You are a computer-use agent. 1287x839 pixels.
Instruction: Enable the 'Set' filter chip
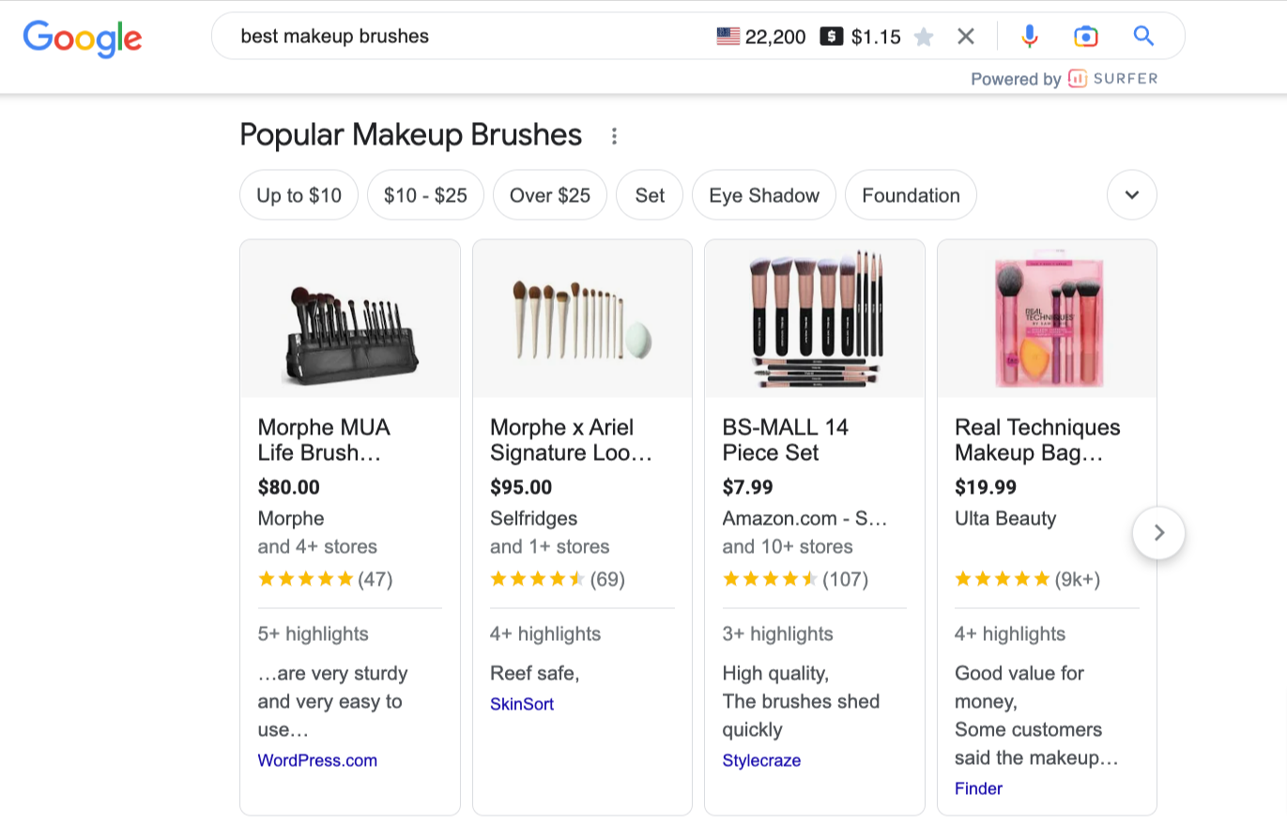[x=649, y=195]
